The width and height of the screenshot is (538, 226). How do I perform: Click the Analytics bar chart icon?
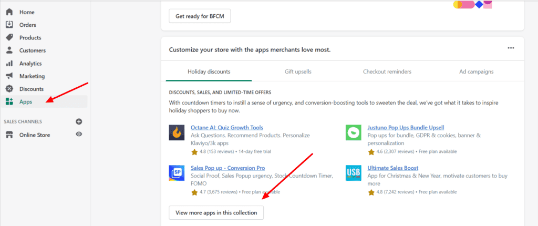pos(9,63)
